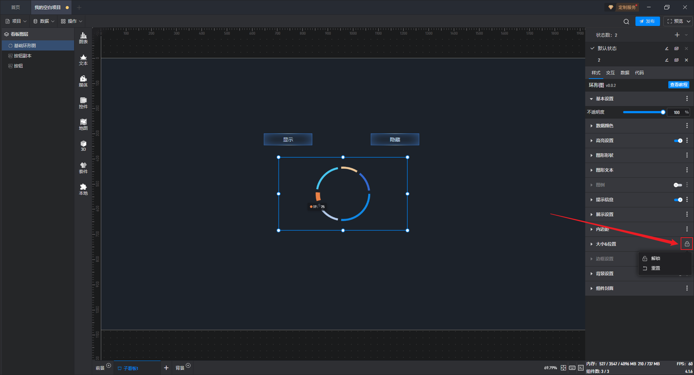Toggle the 高亮设置 switch off
This screenshot has height=375, width=694.
(x=678, y=141)
